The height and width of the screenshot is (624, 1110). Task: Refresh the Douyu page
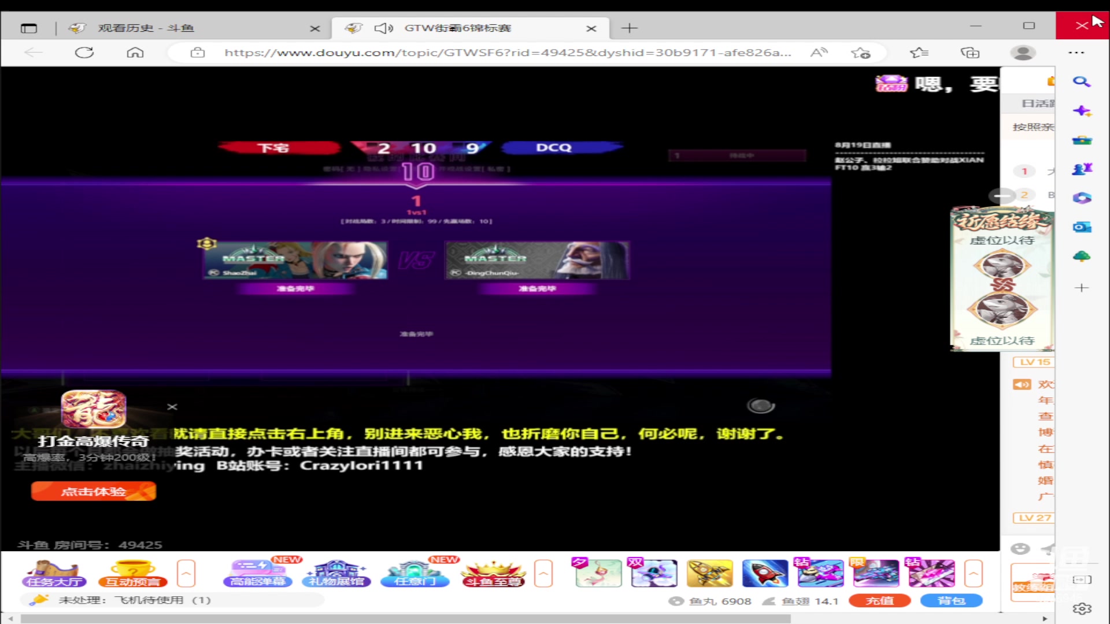point(84,53)
